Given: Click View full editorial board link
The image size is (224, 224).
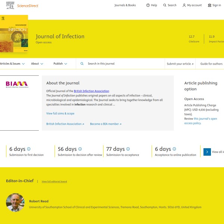Looking at the screenshot, I should tap(54, 181).
